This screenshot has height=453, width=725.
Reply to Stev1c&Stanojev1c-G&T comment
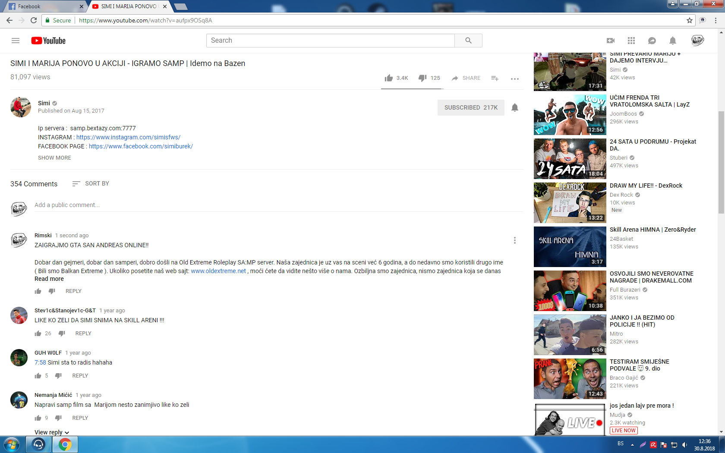pyautogui.click(x=83, y=333)
